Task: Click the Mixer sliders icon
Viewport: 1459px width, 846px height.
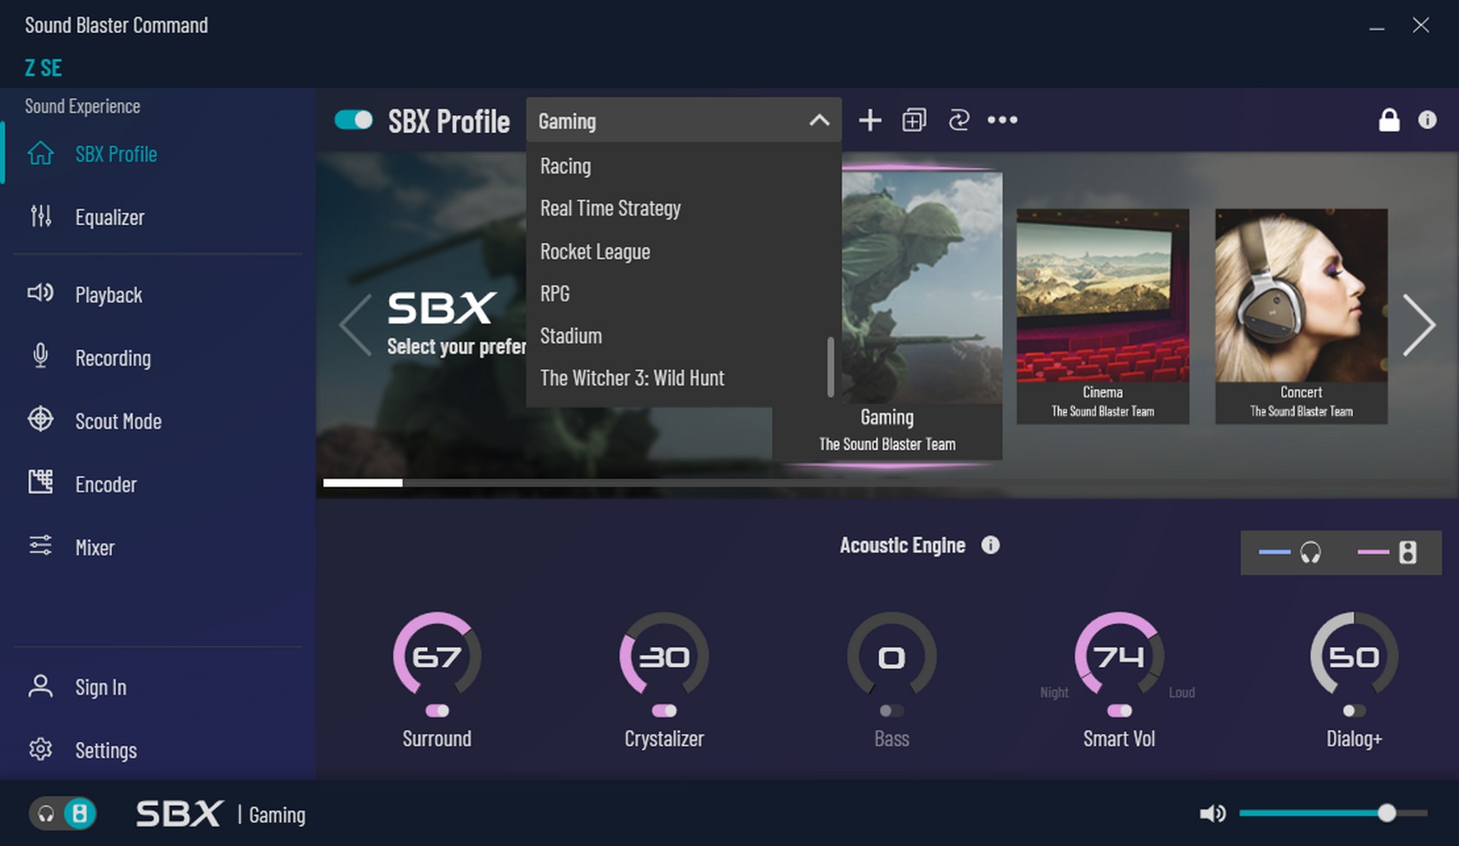Action: coord(40,545)
